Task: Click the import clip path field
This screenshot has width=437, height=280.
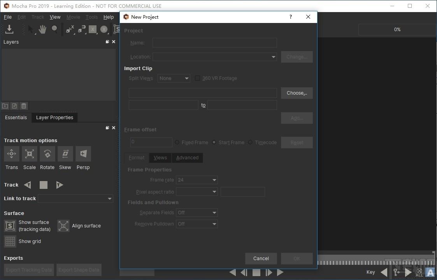Action: tap(203, 93)
